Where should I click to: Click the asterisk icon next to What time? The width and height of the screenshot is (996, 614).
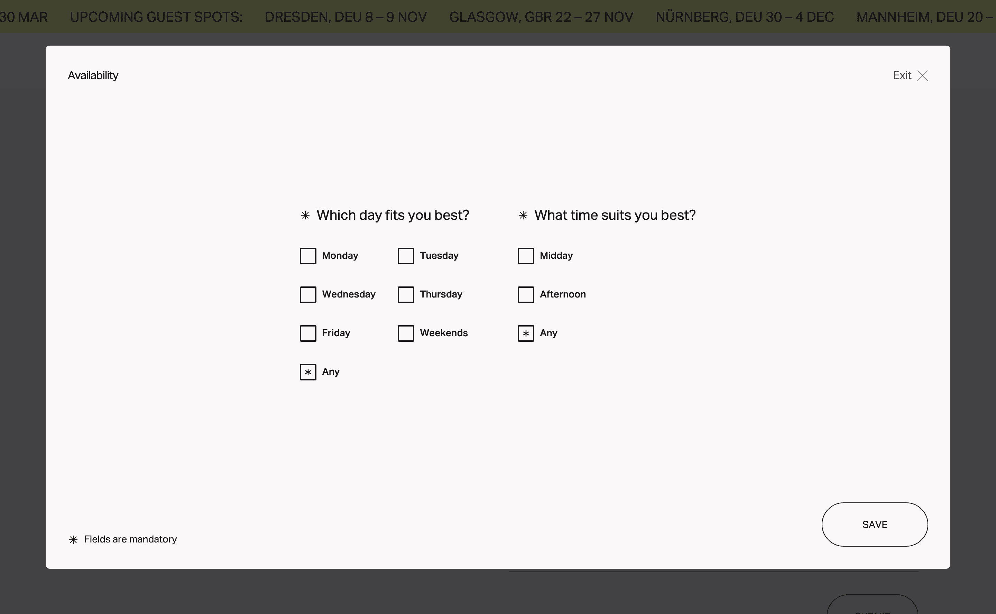click(x=523, y=215)
